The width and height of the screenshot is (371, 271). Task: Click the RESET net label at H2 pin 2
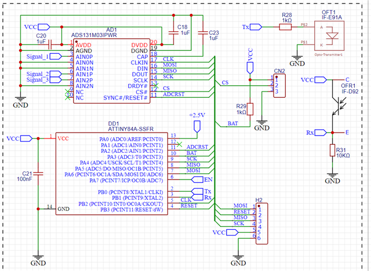[242, 211]
